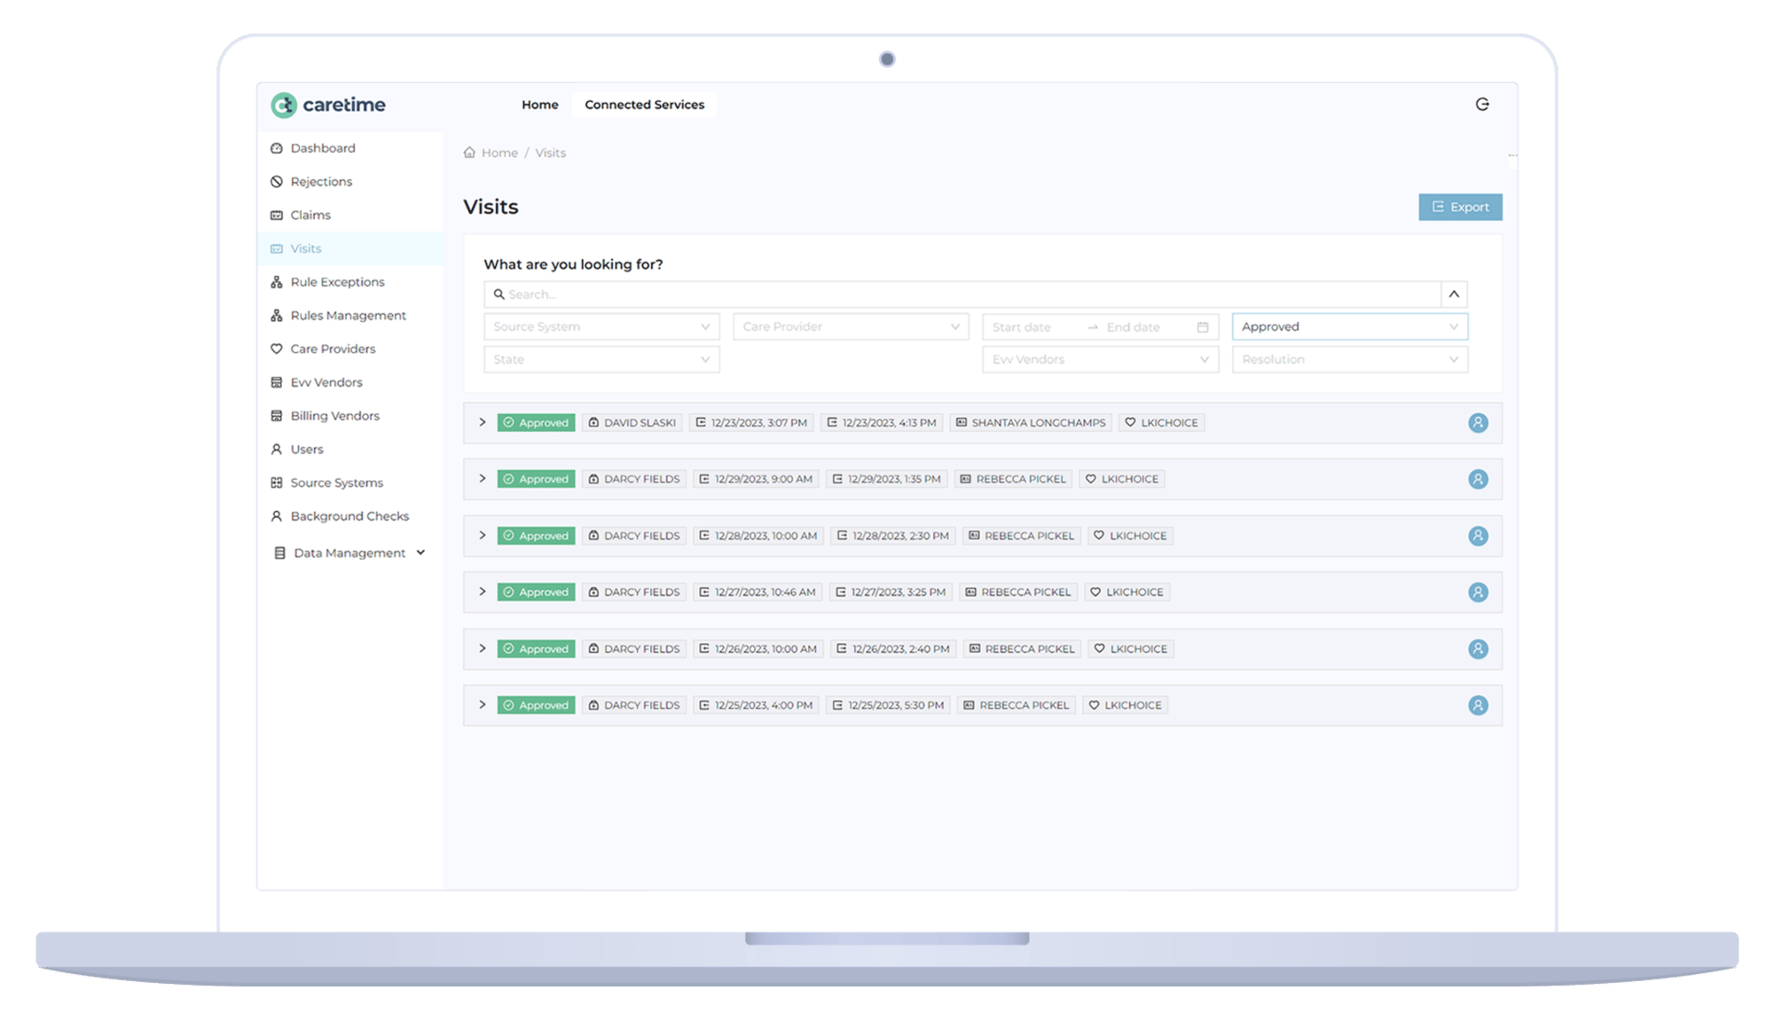Screen dimensions: 1774x1029
Task: Switch to Connected Services tab
Action: [644, 105]
